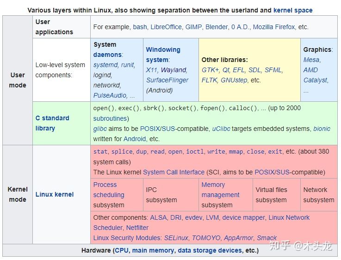Open the mmap system call link
341x260 pixels.
pyautogui.click(x=236, y=152)
